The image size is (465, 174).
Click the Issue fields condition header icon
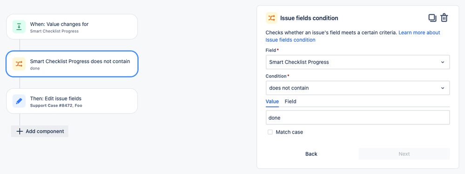coord(271,18)
